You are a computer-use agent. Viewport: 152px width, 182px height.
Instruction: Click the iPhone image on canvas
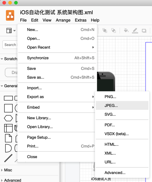pos(106,82)
